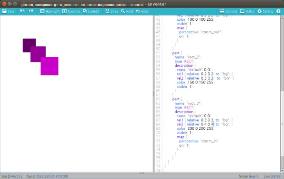Click 'map' keyword on line 71
This screenshot has width=284, height=179.
click(x=180, y=137)
